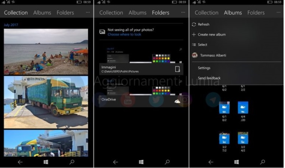This screenshot has width=285, height=168.
Task: Open Tommaso Alberti account entry
Action: 212,55
